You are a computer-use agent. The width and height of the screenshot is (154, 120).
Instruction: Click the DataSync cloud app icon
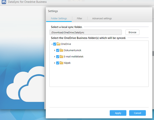pos(4,2)
